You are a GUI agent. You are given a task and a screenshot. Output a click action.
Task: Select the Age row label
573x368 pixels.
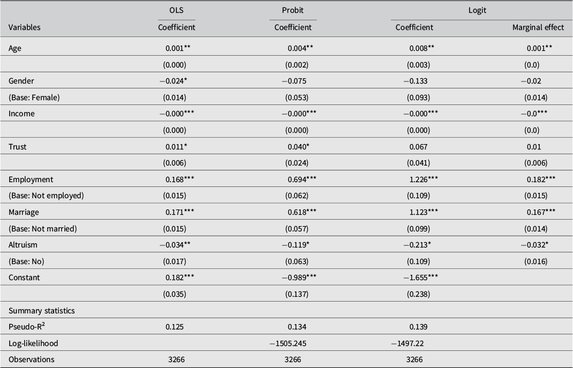(x=15, y=48)
